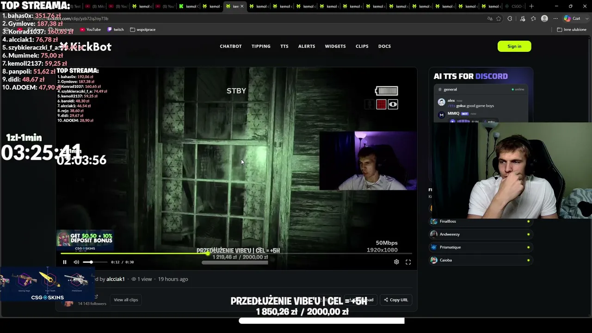Open the browser extensions puzzle icon
The height and width of the screenshot is (333, 592).
tap(510, 18)
